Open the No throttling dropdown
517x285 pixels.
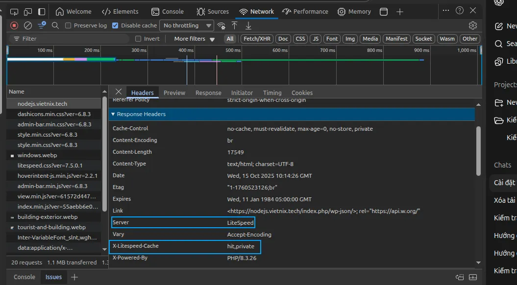(188, 25)
